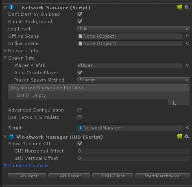This screenshot has width=192, height=187.
Task: Click the Online Scene object field
Action: pos(130,43)
